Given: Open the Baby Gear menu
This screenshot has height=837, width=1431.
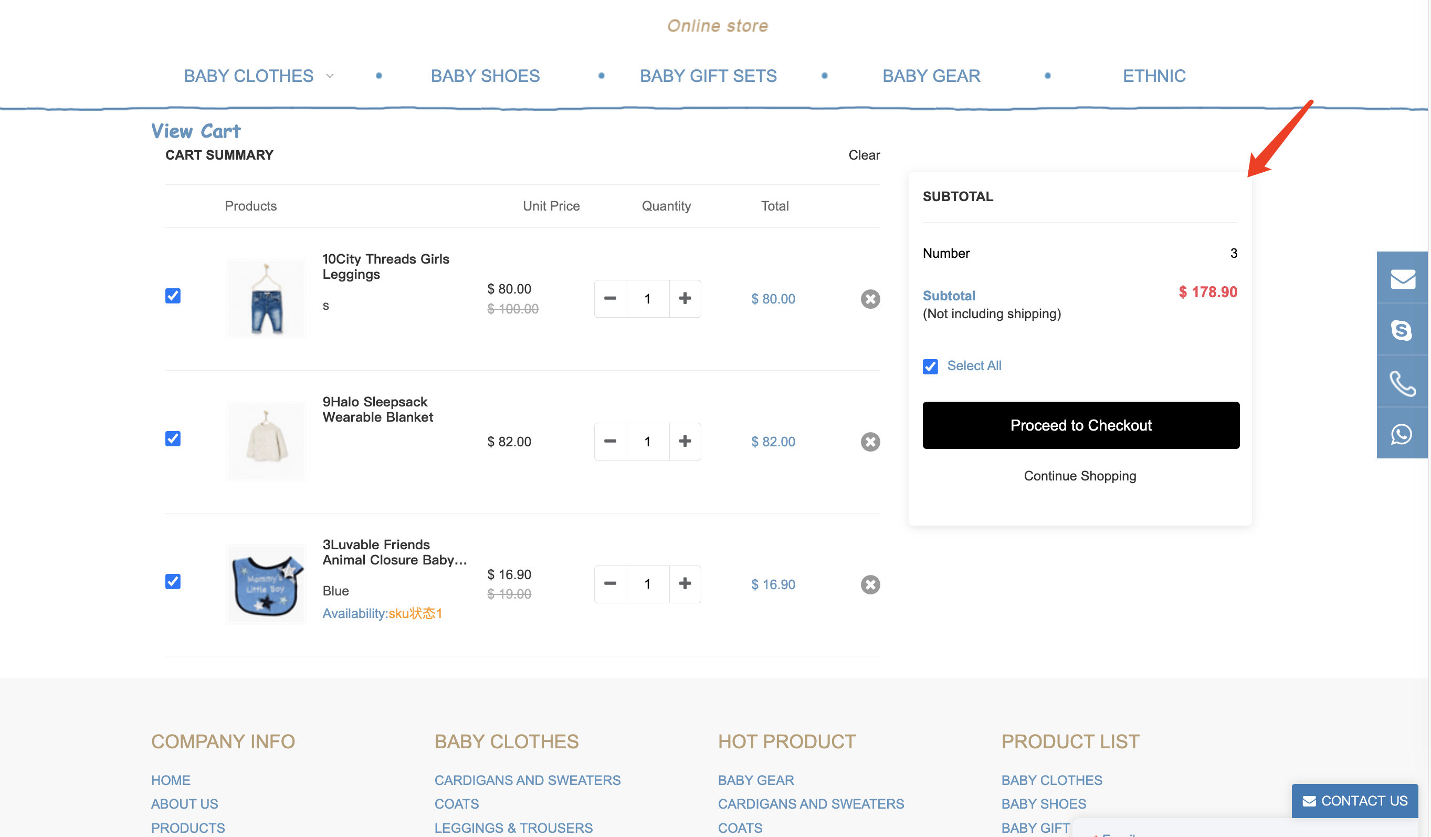Looking at the screenshot, I should (x=931, y=76).
